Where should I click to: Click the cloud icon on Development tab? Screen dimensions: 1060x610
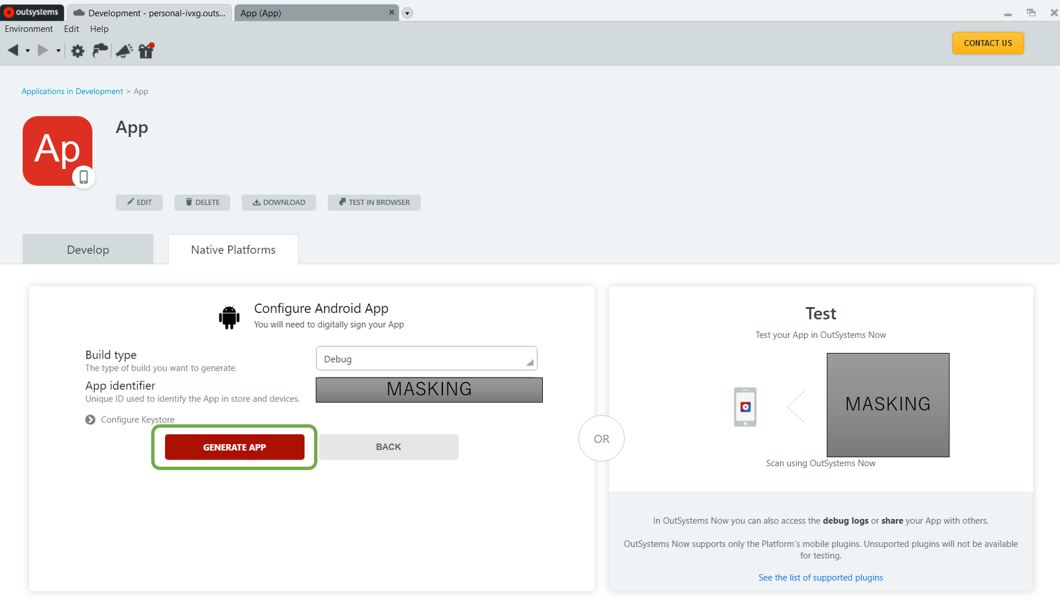click(x=79, y=13)
